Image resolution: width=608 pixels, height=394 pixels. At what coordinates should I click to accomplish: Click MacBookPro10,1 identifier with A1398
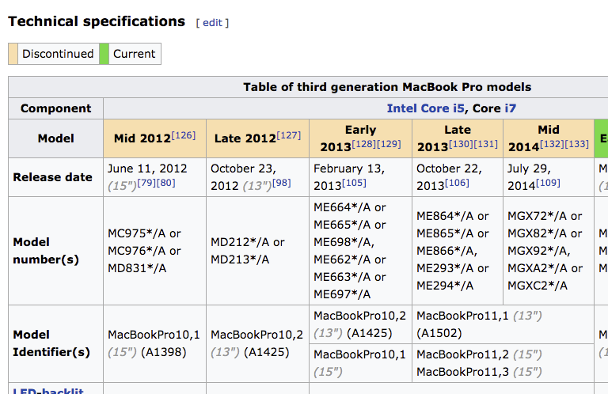coord(154,335)
